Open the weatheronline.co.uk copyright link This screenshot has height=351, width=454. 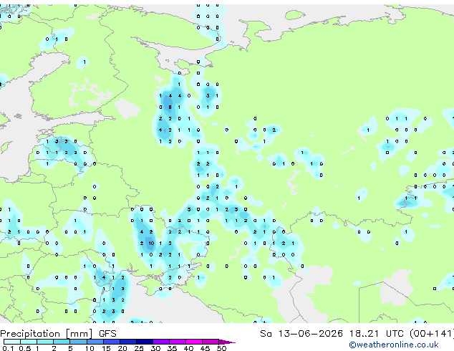(394, 345)
